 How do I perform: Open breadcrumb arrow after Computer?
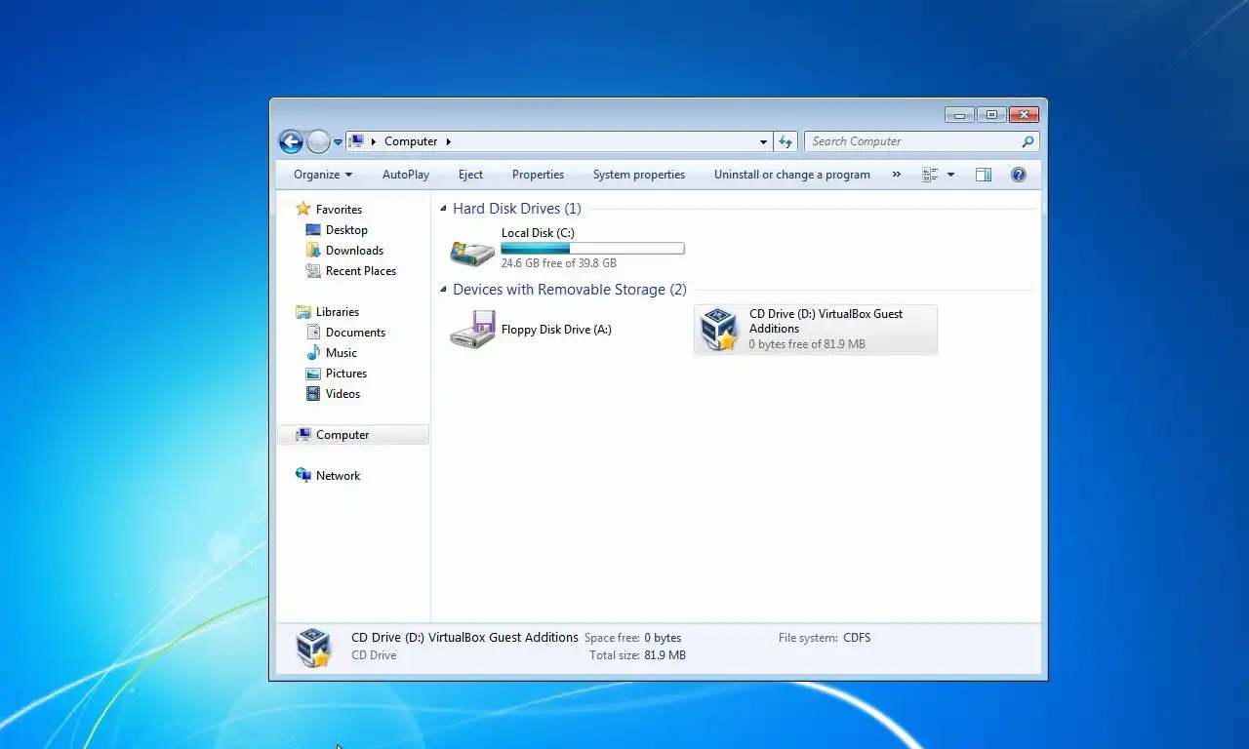point(449,141)
